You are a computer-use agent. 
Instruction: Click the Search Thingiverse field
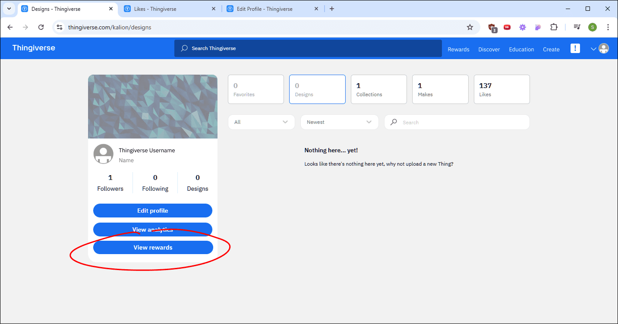pos(308,48)
